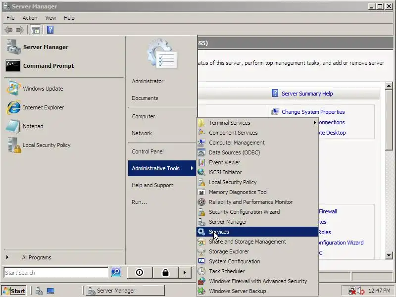Image resolution: width=396 pixels, height=297 pixels.
Task: Click the Change System Properties link
Action: coord(313,112)
